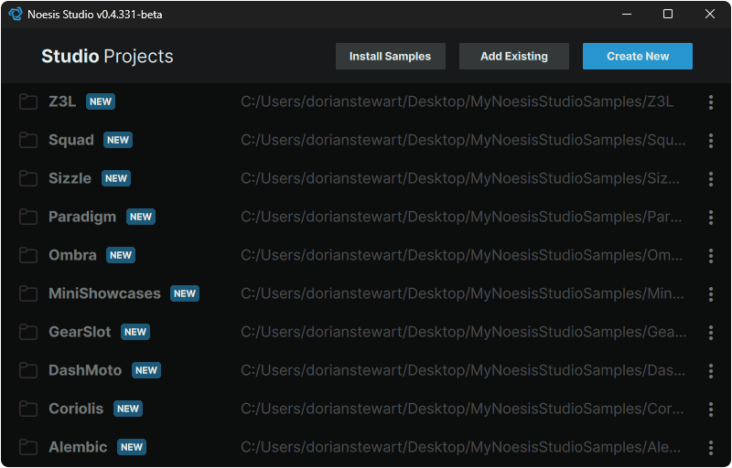The image size is (732, 468).
Task: Click the folder icon for GearSlot project
Action: pos(28,332)
